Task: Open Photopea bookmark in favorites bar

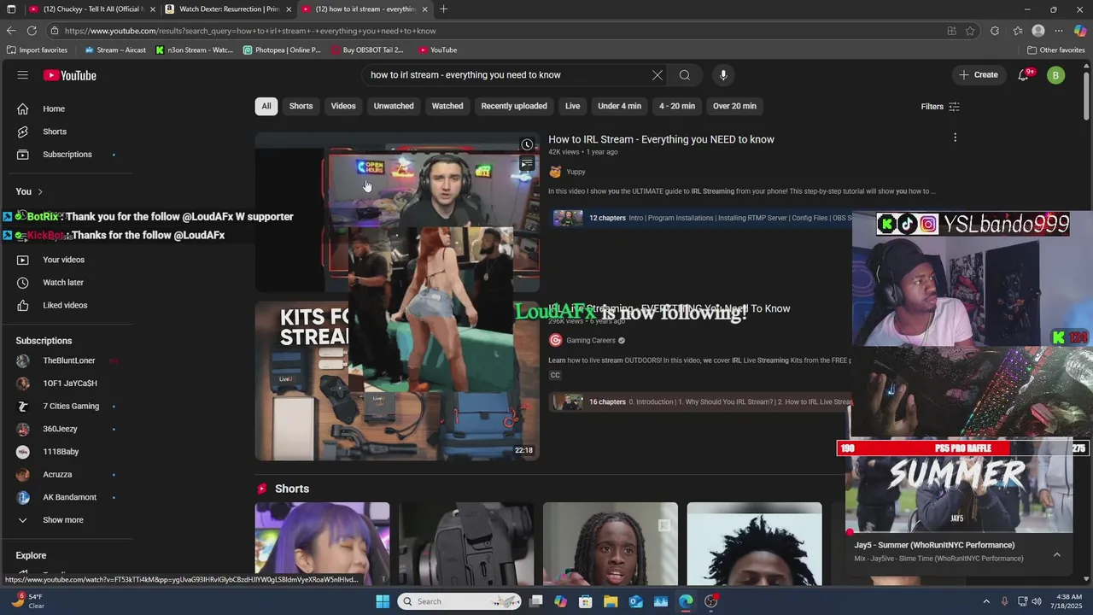Action: tap(282, 50)
